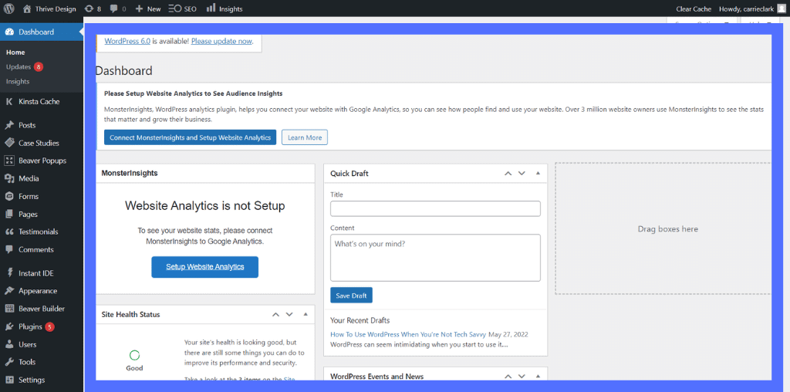Open the SEO icon in the admin bar
790x392 pixels.
tap(175, 8)
